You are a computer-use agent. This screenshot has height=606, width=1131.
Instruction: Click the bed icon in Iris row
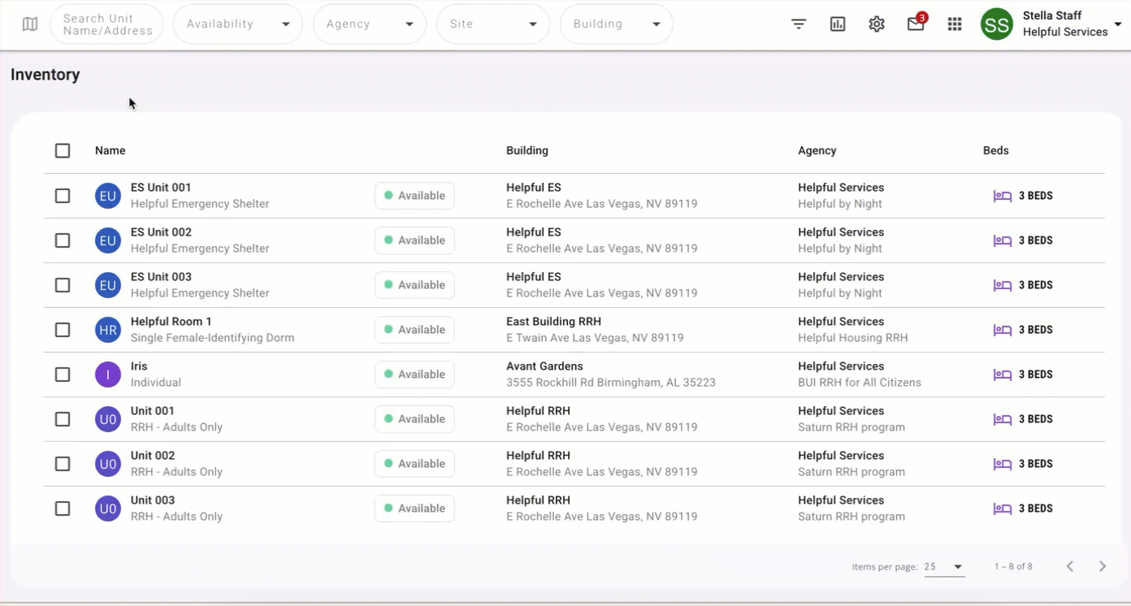click(x=1003, y=374)
